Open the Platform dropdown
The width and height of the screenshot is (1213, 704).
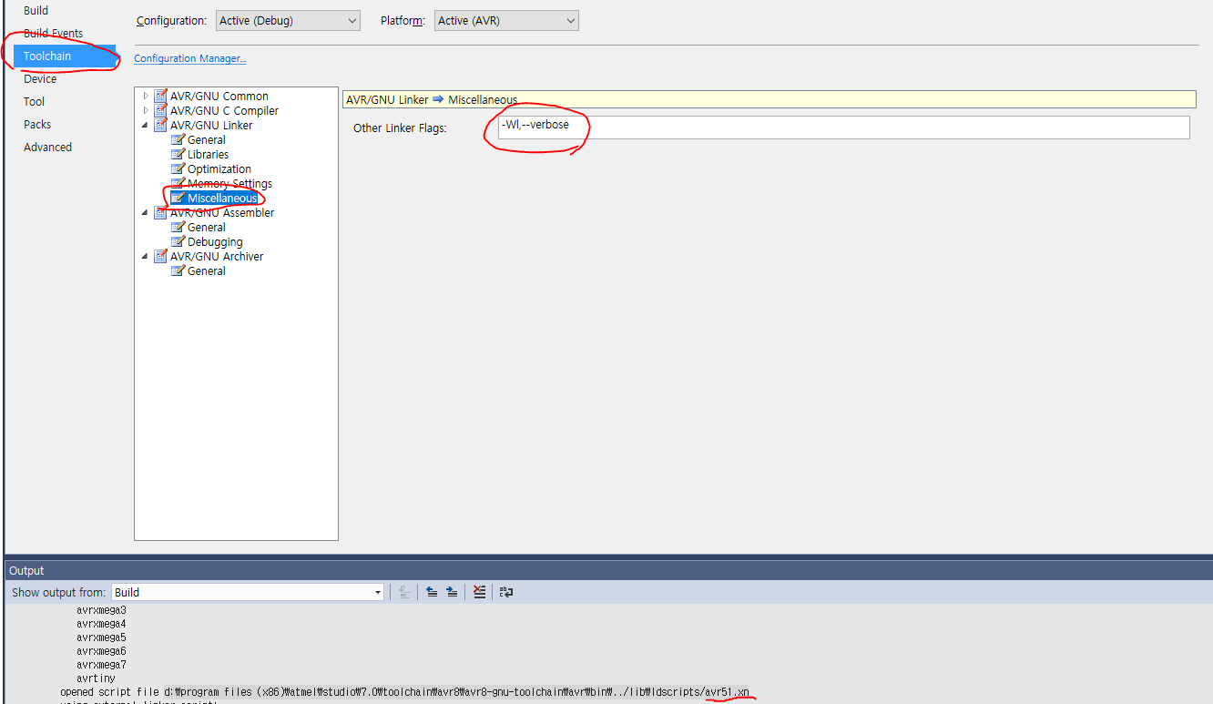coord(505,20)
